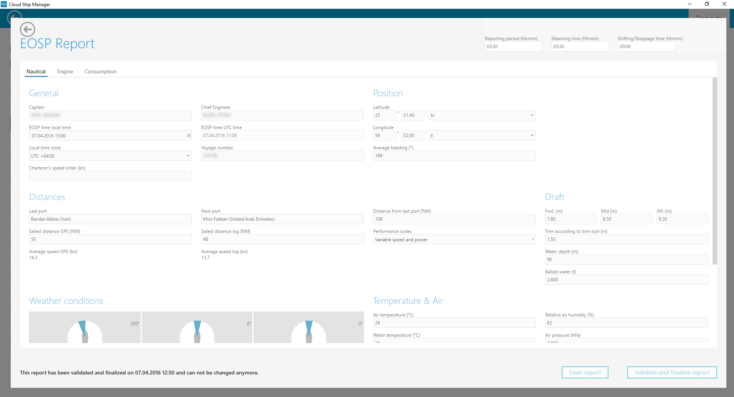Restore down the application window
Screen dimensions: 734x397
point(707,4)
